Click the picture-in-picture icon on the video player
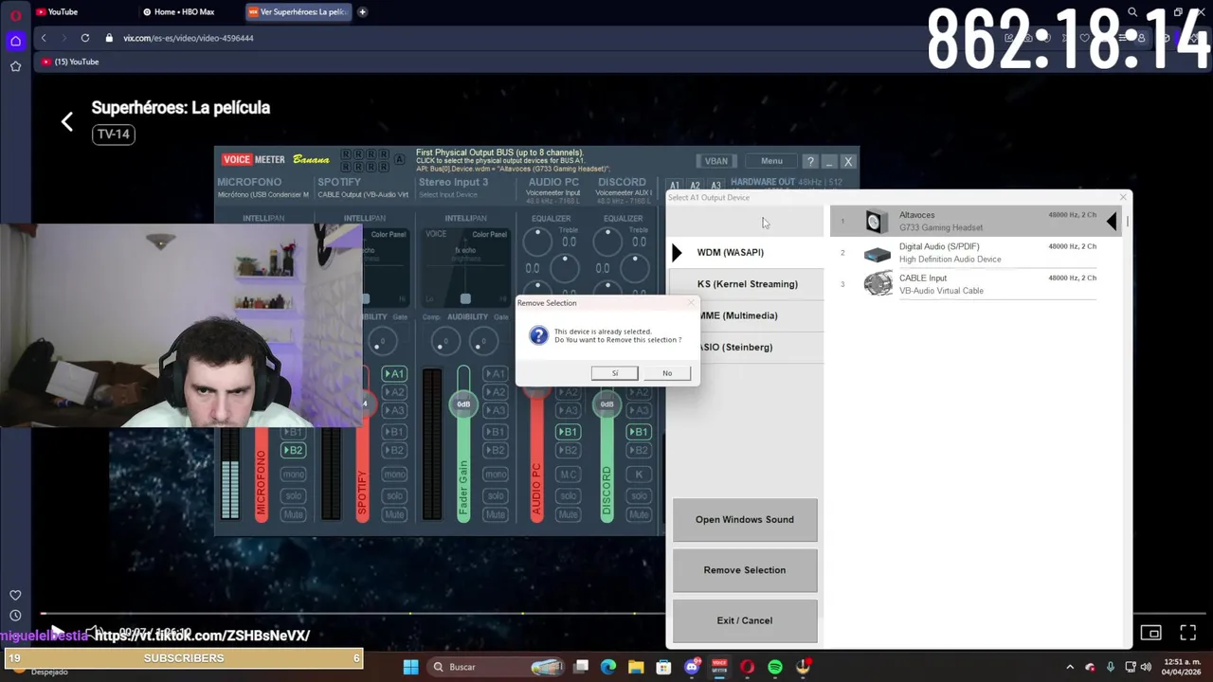Image resolution: width=1213 pixels, height=682 pixels. pyautogui.click(x=1150, y=633)
